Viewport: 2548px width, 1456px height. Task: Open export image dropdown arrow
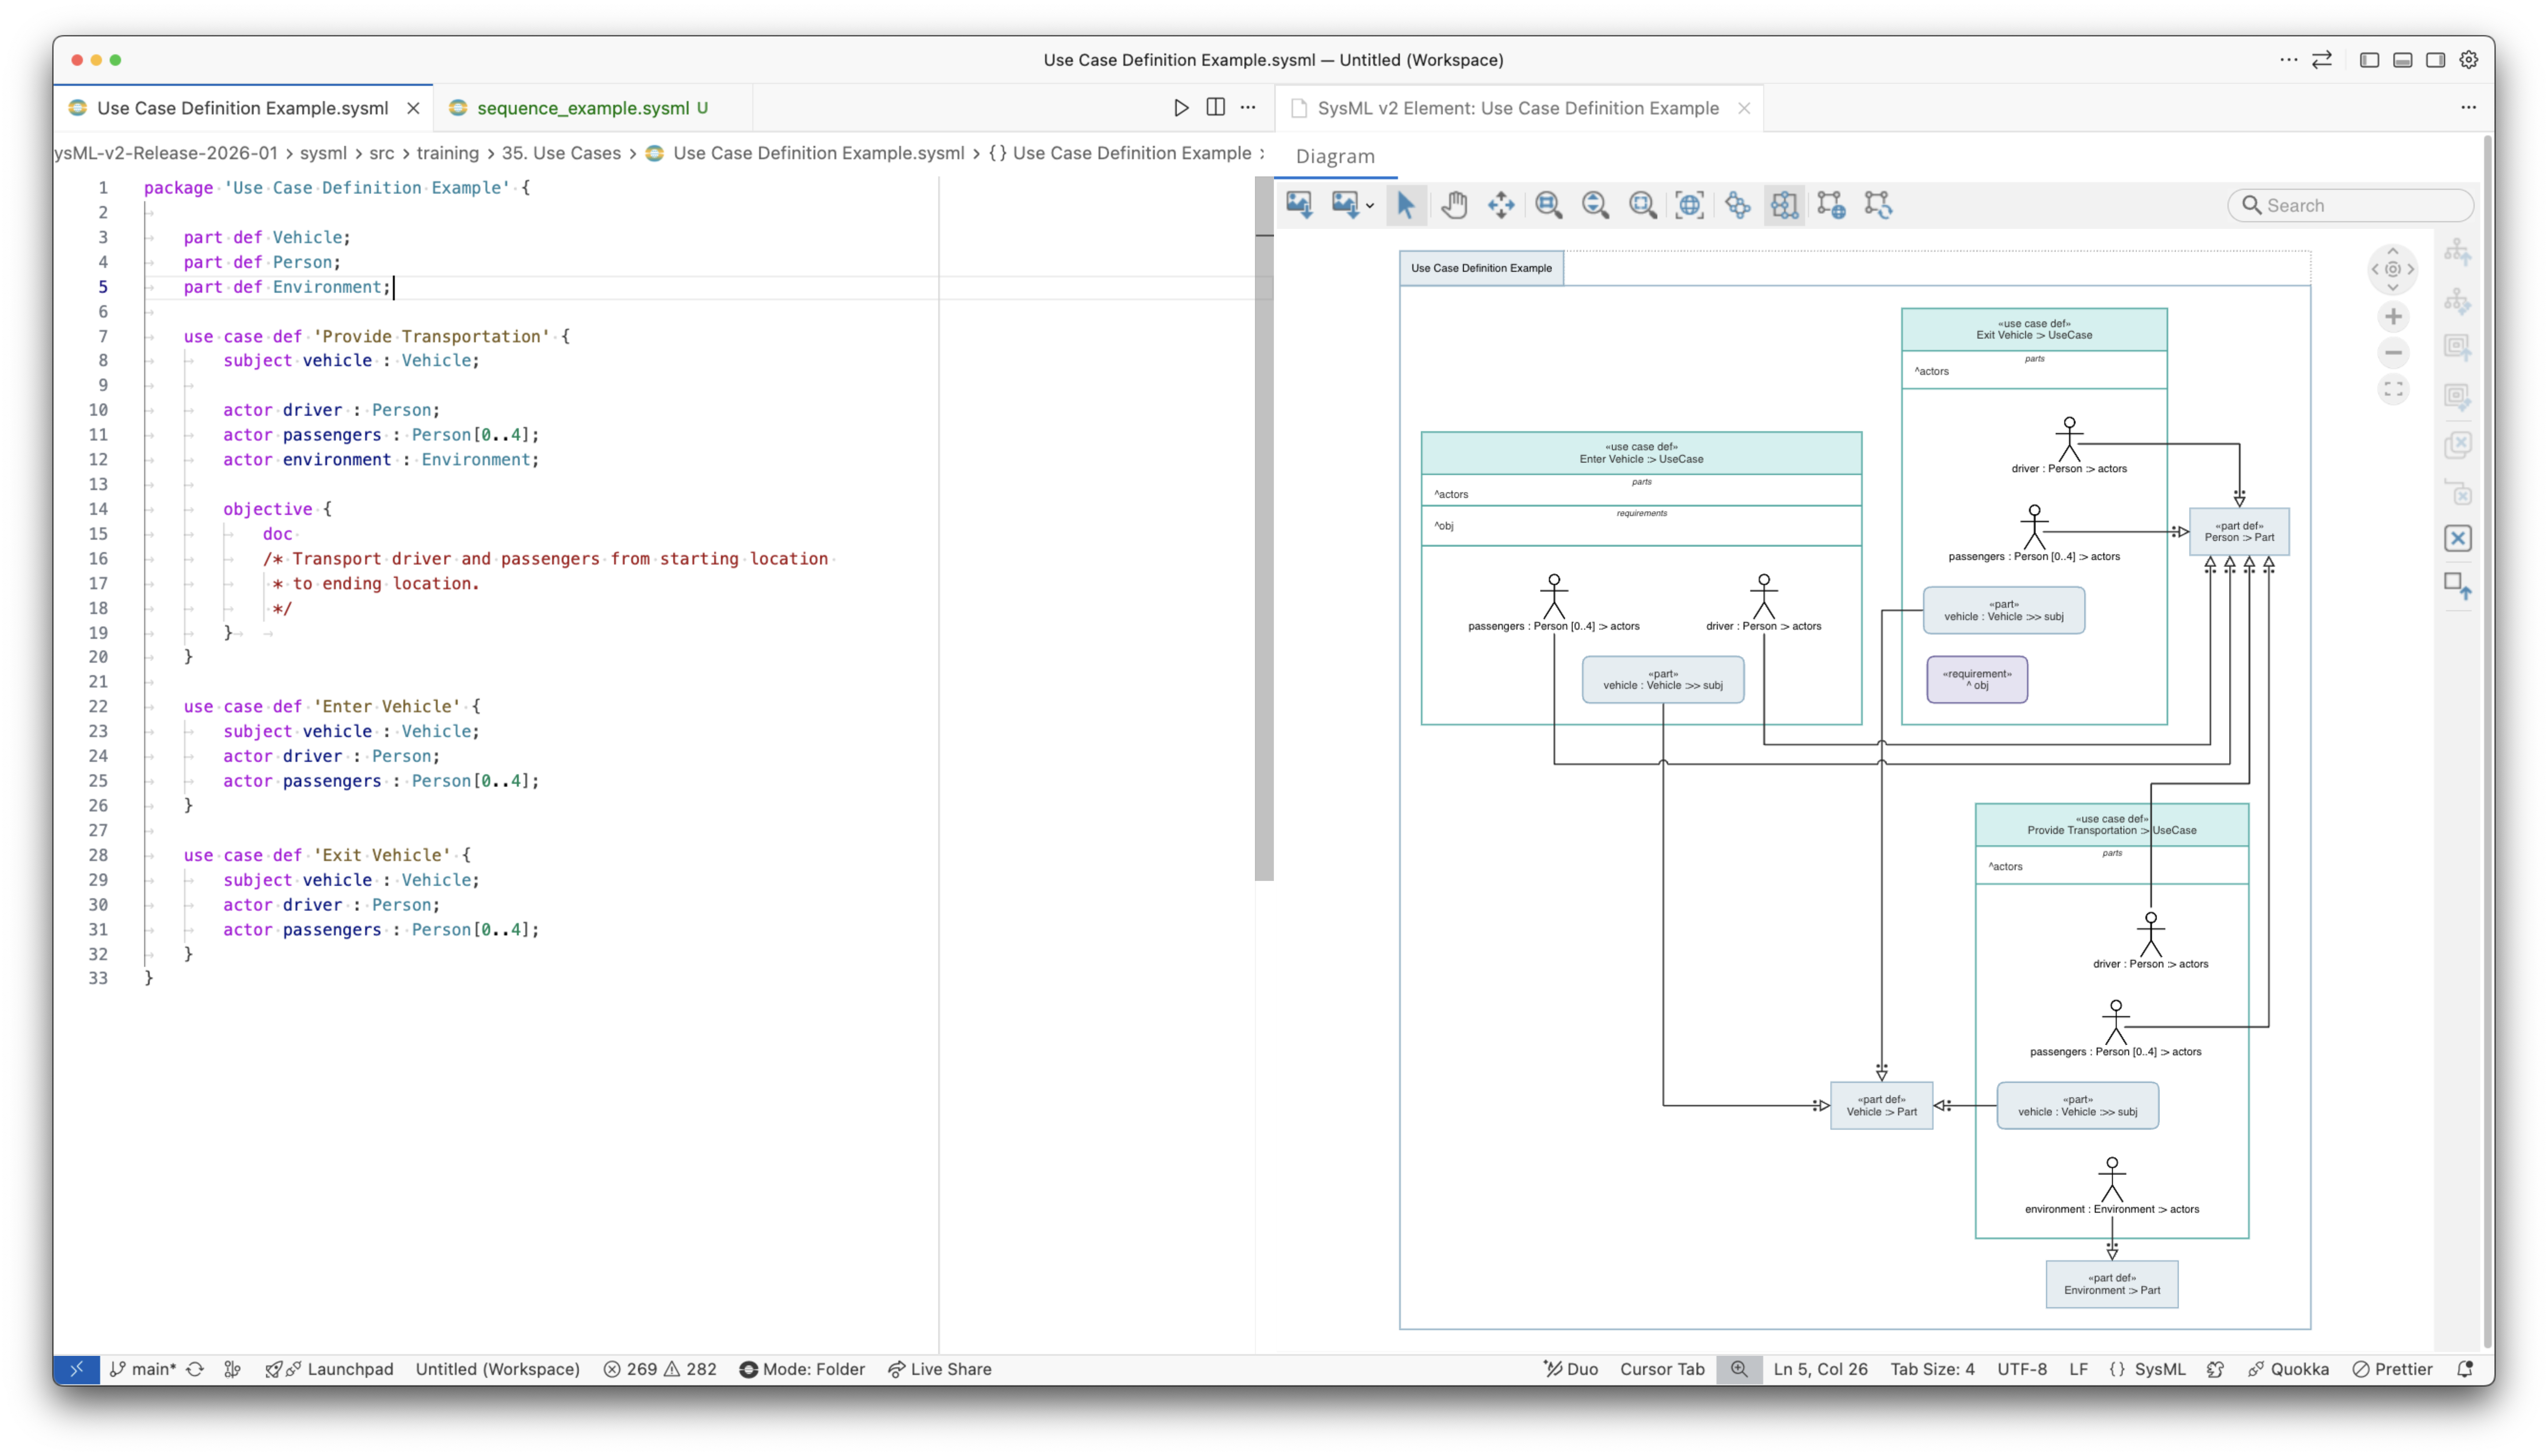click(1370, 206)
